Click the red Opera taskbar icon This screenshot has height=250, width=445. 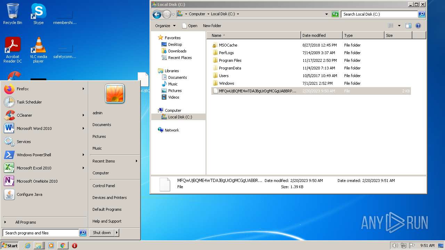pos(74,245)
